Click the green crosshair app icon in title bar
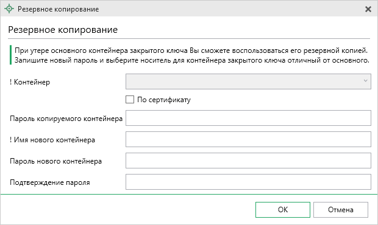The image size is (378, 225). click(x=9, y=9)
